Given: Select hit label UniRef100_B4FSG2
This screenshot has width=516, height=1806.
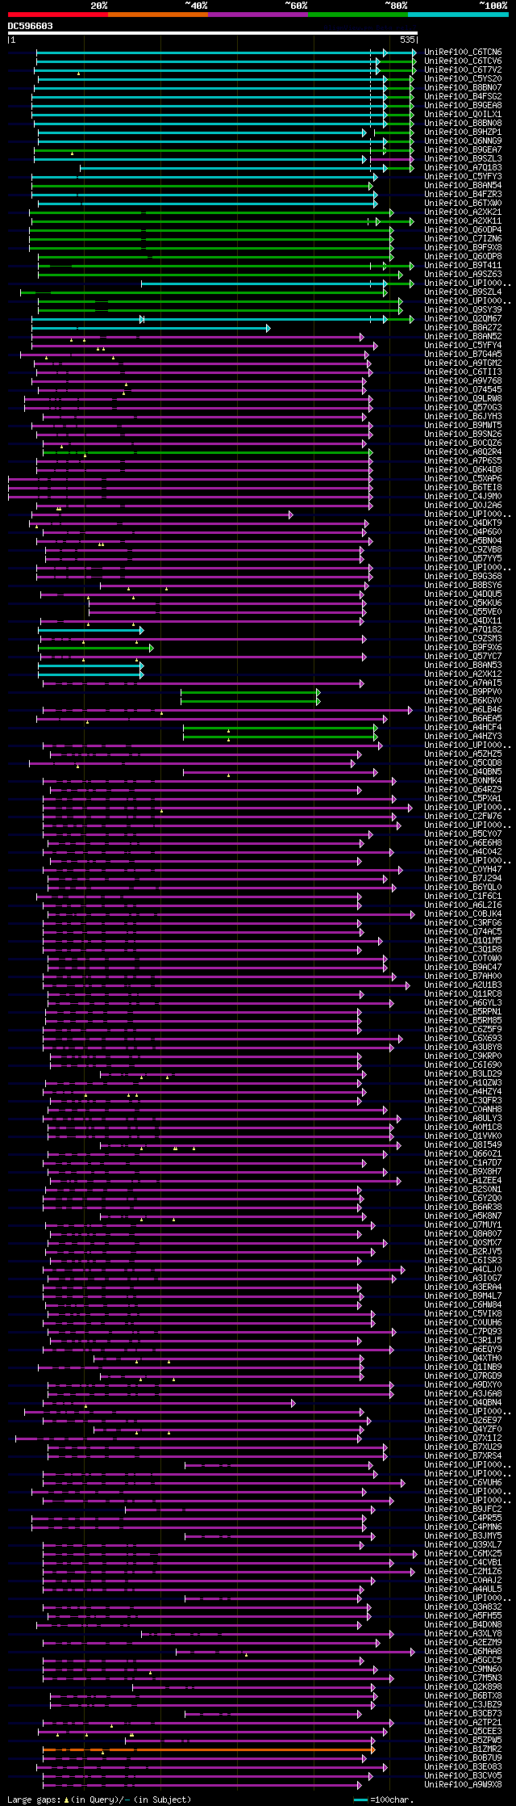Looking at the screenshot, I should pos(463,97).
